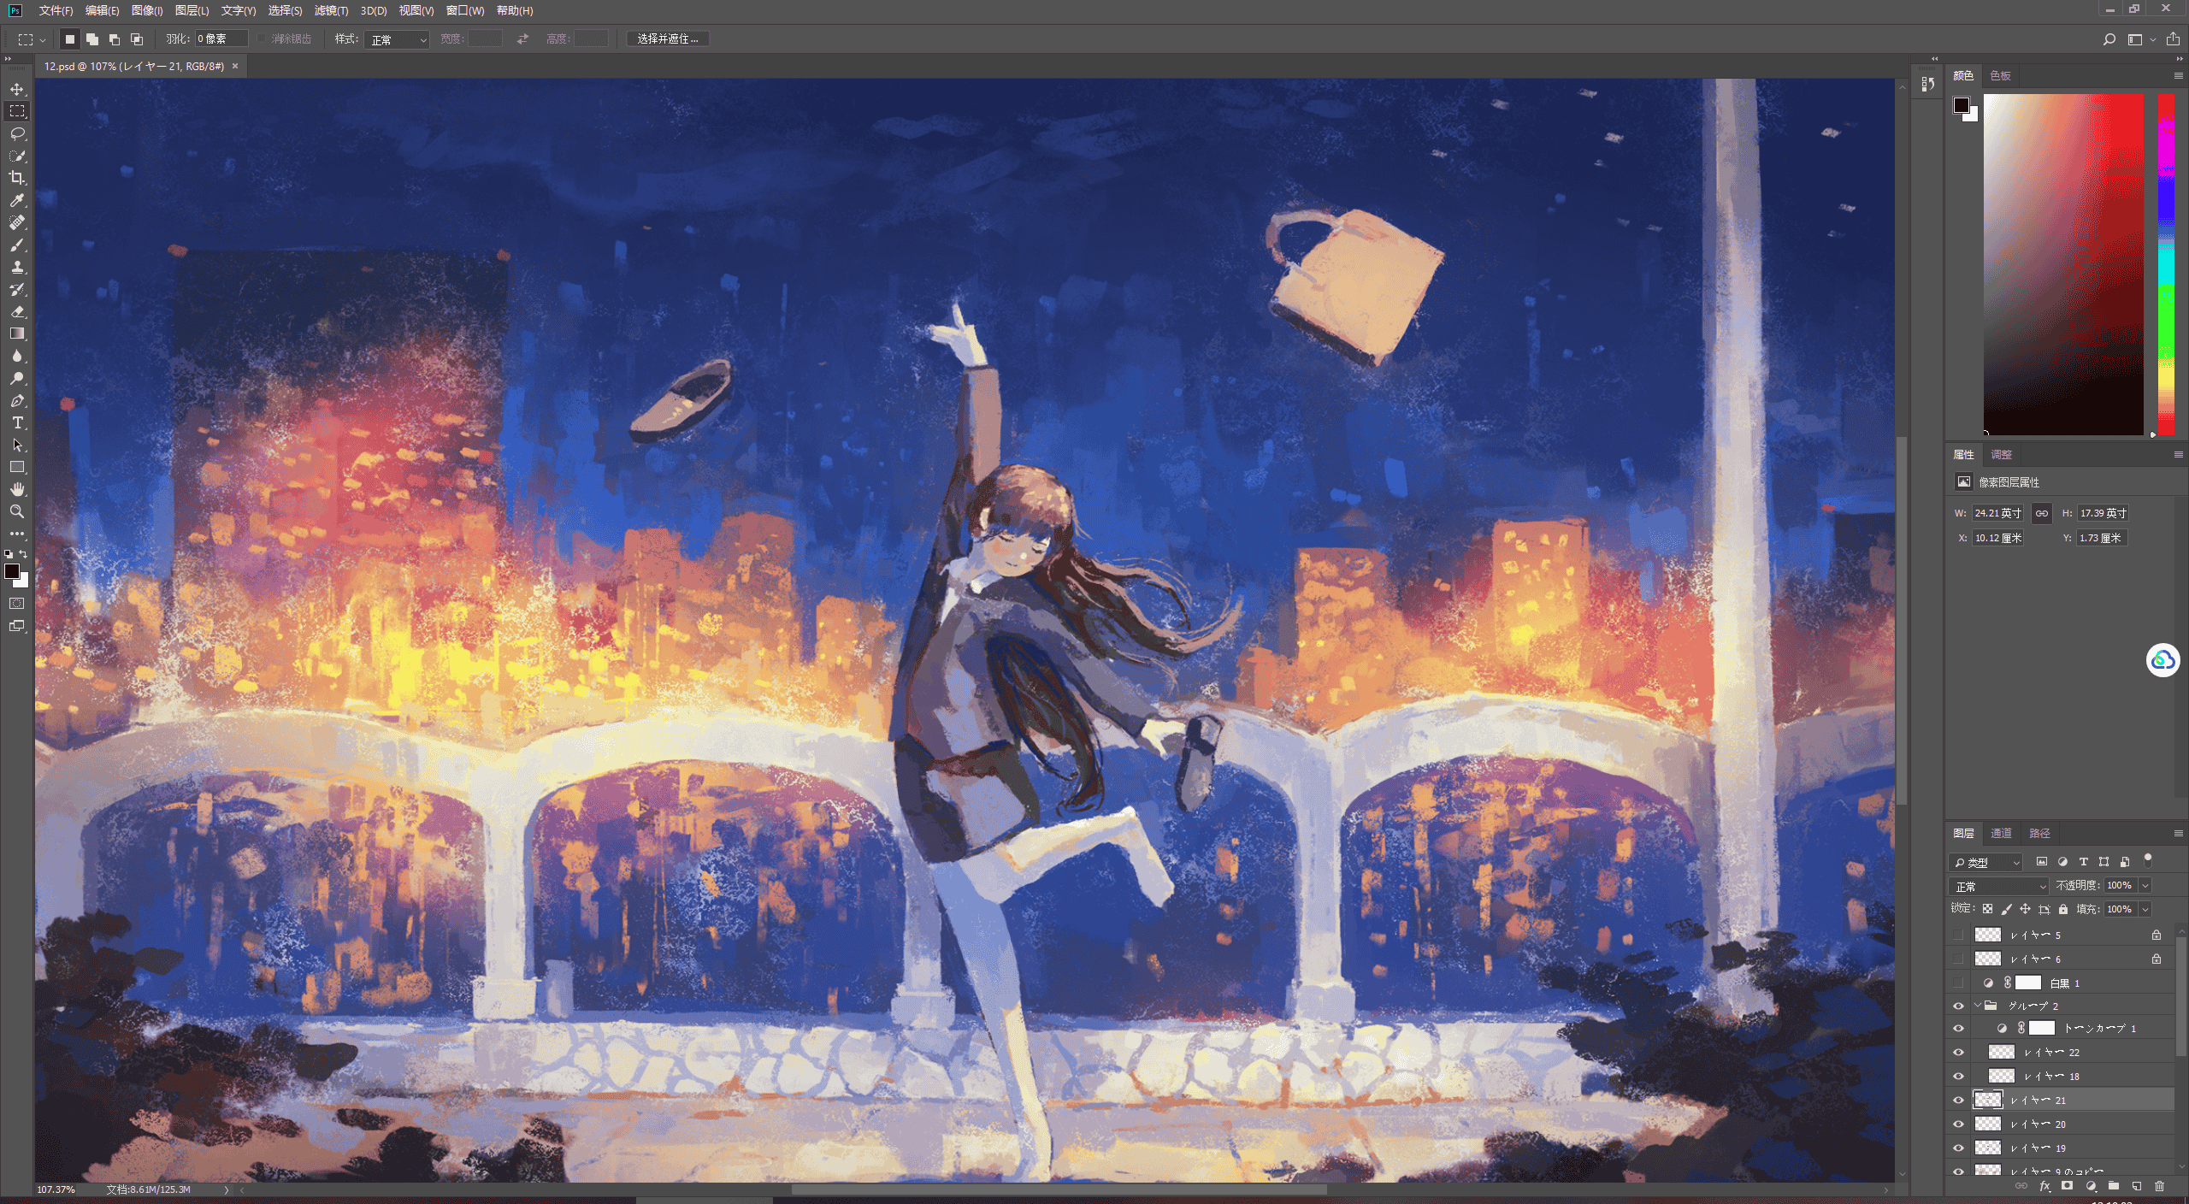This screenshot has width=2189, height=1204.
Task: Click the add layer style fx icon
Action: coord(2044,1186)
